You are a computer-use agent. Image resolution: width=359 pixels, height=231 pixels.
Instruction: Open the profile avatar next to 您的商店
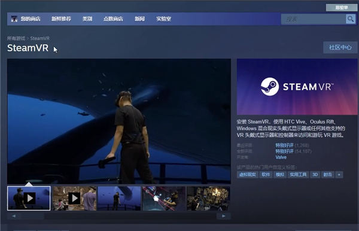tap(14, 19)
